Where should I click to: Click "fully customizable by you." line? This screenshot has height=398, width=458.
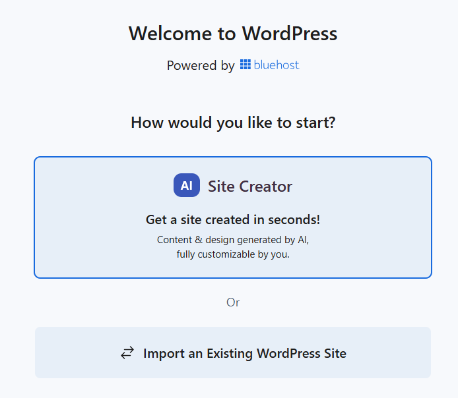(x=233, y=254)
